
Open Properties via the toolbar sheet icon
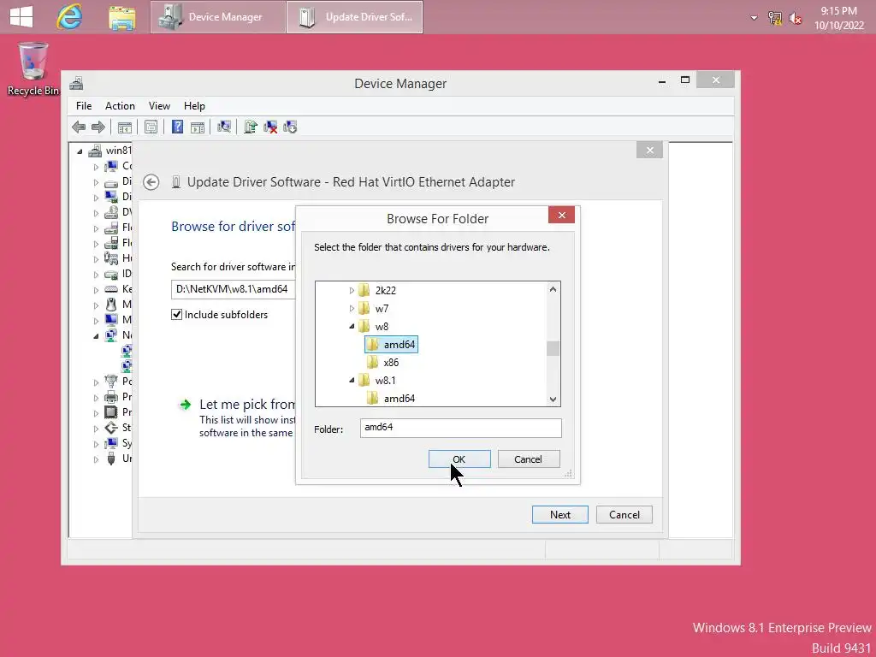(x=151, y=127)
